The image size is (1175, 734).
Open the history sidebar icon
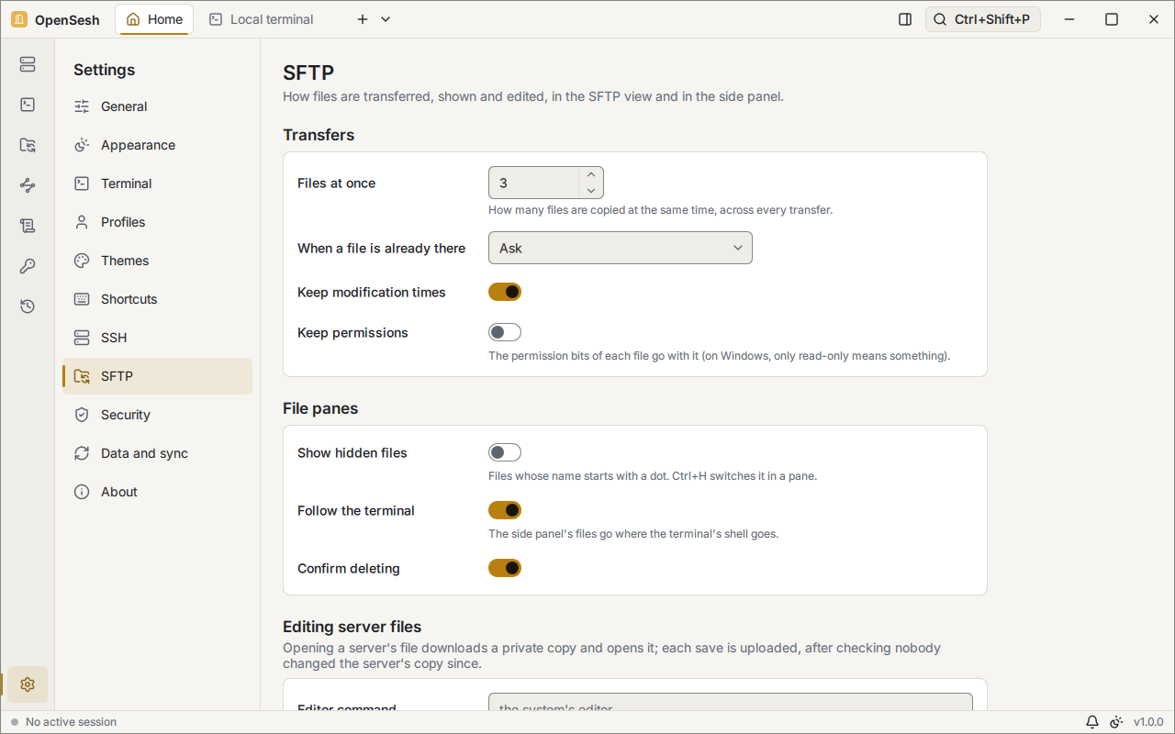tap(28, 306)
